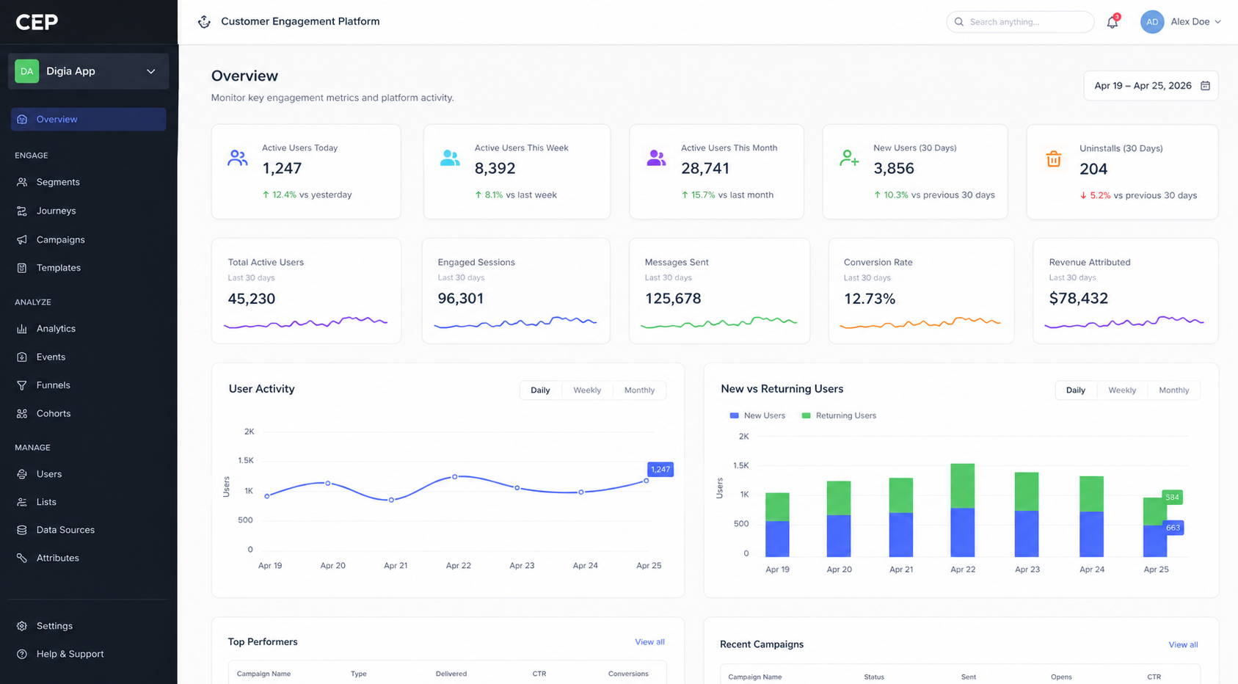The width and height of the screenshot is (1238, 684).
Task: Expand the Digia App workspace switcher
Action: (x=88, y=71)
